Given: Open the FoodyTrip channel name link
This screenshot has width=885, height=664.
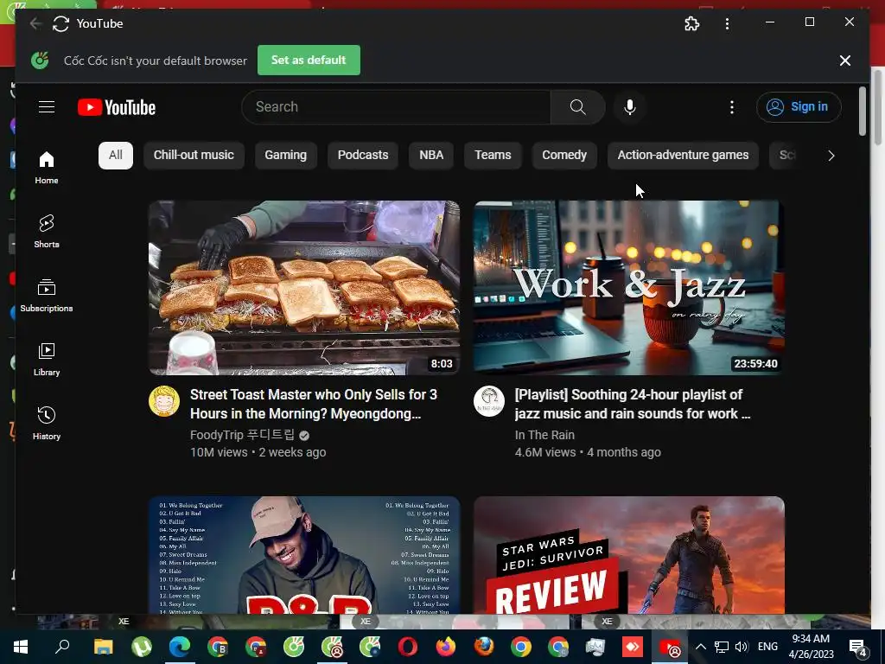Looking at the screenshot, I should pos(243,435).
